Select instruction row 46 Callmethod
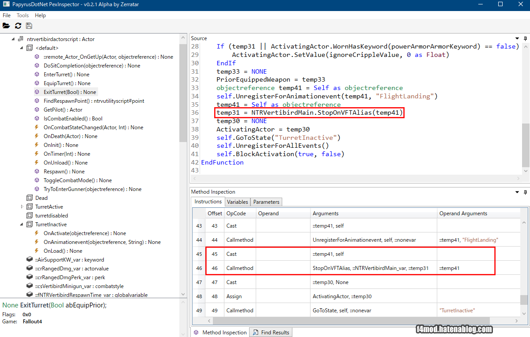 click(x=356, y=268)
